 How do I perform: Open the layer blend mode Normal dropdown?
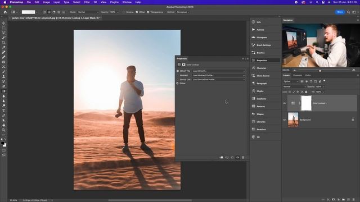pyautogui.click(x=295, y=86)
